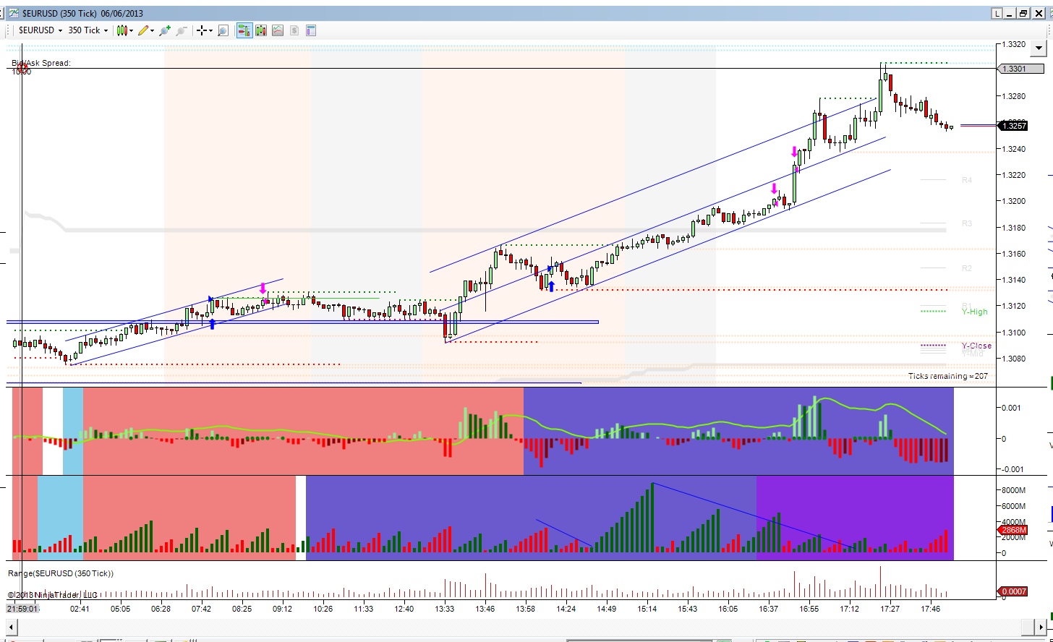Click the Ticks remaining = 207 text

[948, 376]
